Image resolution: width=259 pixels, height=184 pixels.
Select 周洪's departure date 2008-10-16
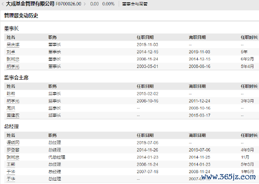(x=200, y=108)
